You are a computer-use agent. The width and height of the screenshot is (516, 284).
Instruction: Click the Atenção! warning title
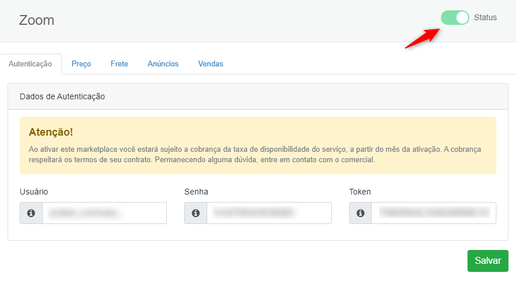(51, 132)
